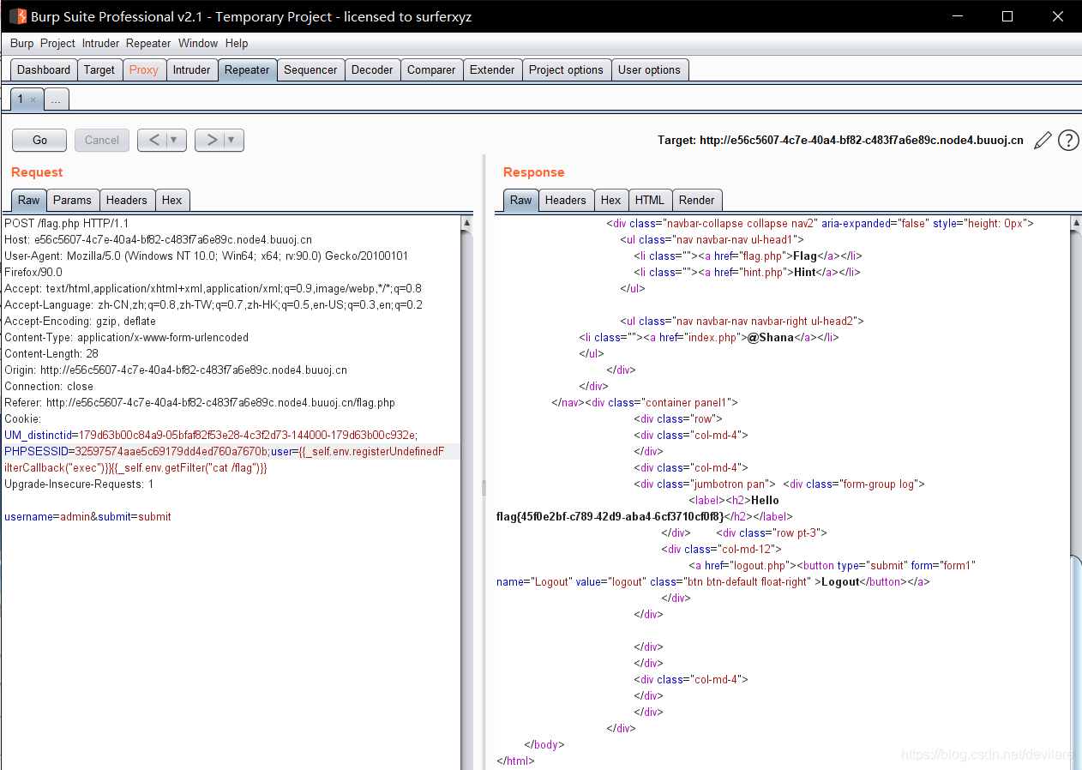
Task: Open the Help menu
Action: pyautogui.click(x=237, y=43)
